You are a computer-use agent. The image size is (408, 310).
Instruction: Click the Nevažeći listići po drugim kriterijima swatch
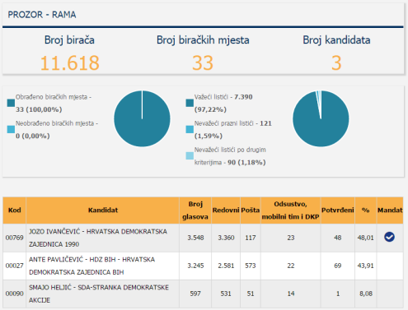(x=190, y=155)
